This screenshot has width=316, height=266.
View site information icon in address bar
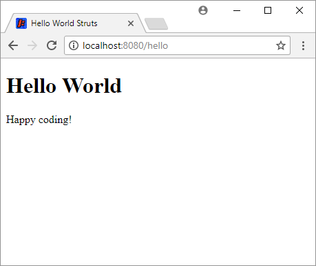click(74, 45)
